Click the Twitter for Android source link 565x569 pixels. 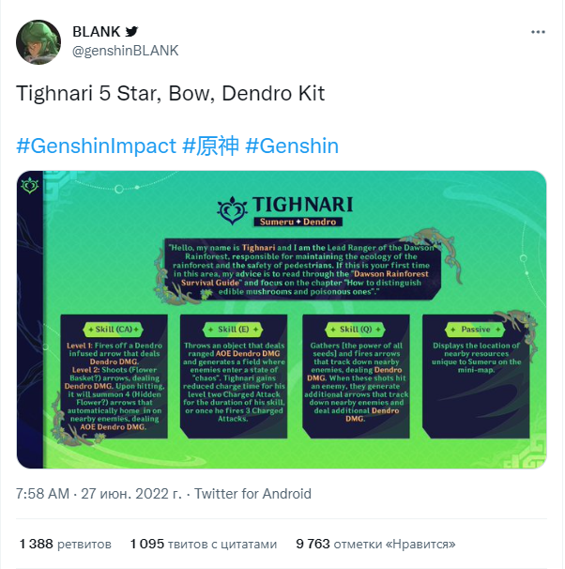[252, 494]
